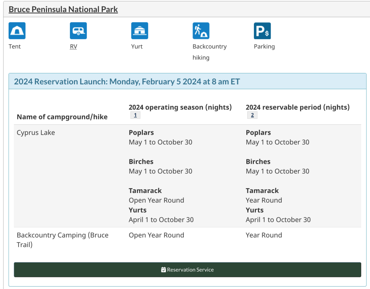Click 'April 1 to October 30' operating season
Screen dimensions: 370x289
[161, 220]
